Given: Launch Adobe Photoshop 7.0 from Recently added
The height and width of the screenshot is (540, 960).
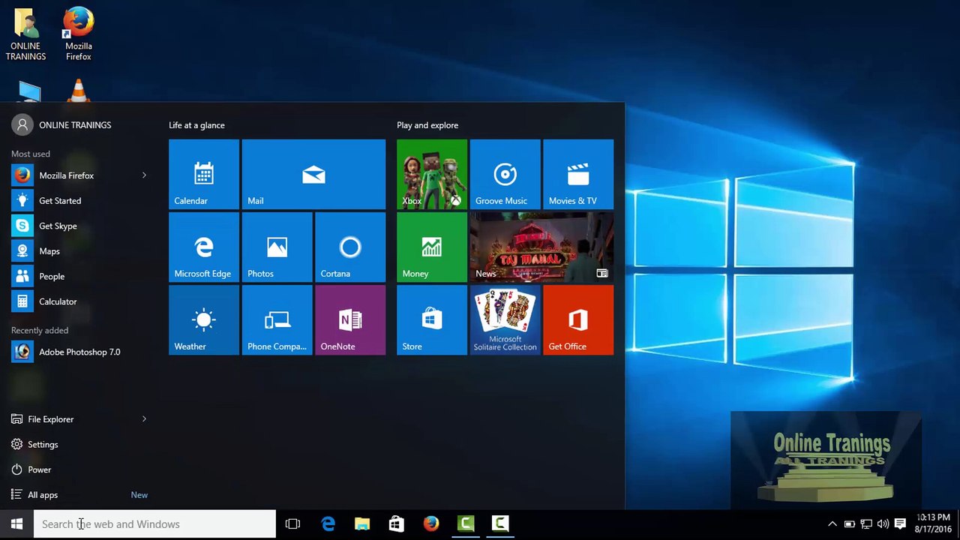Looking at the screenshot, I should pos(80,352).
